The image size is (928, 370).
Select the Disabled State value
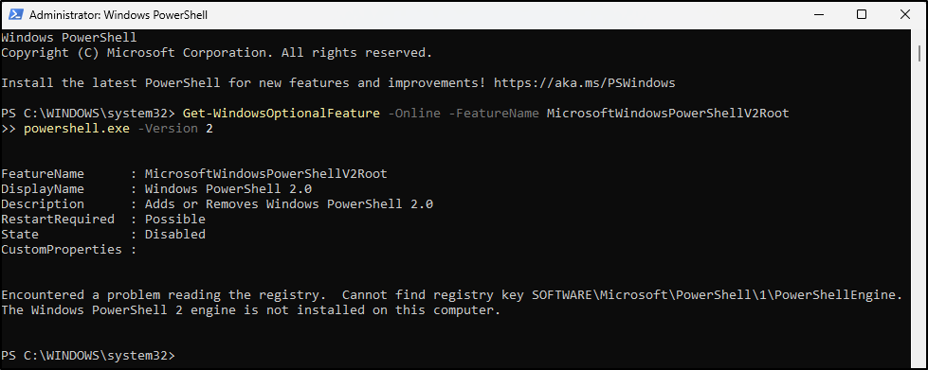[x=175, y=234]
